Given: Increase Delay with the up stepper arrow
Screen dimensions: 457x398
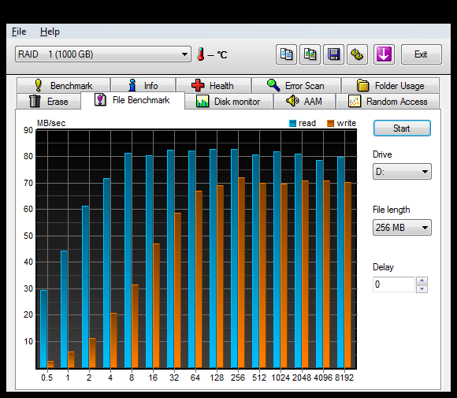Looking at the screenshot, I should pyautogui.click(x=422, y=281).
